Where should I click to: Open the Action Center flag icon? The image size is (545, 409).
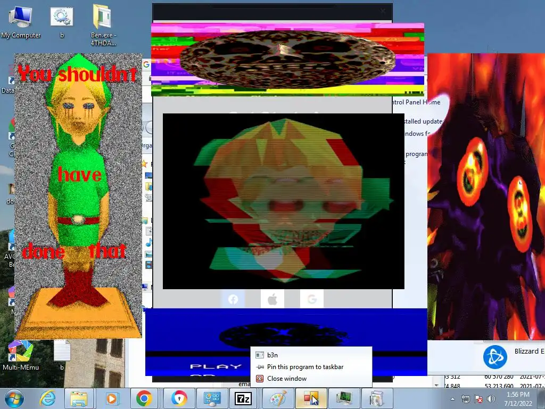pyautogui.click(x=478, y=399)
